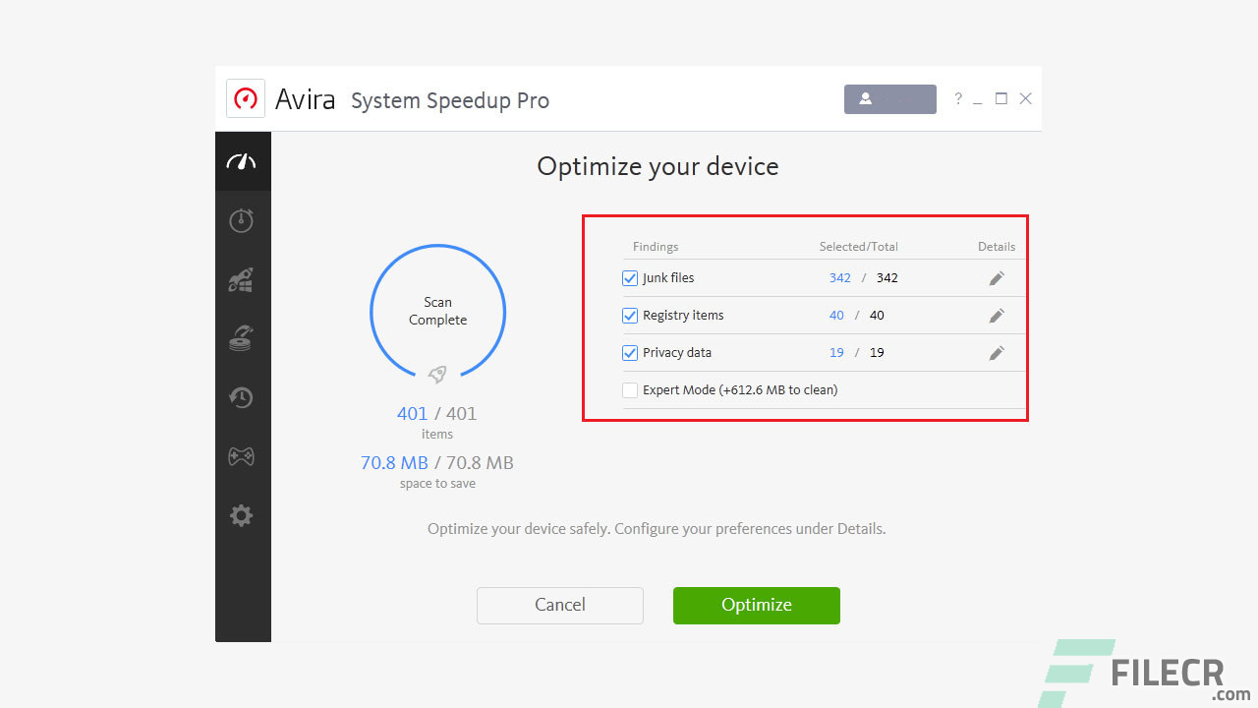Open the Settings gear in sidebar

click(x=242, y=515)
